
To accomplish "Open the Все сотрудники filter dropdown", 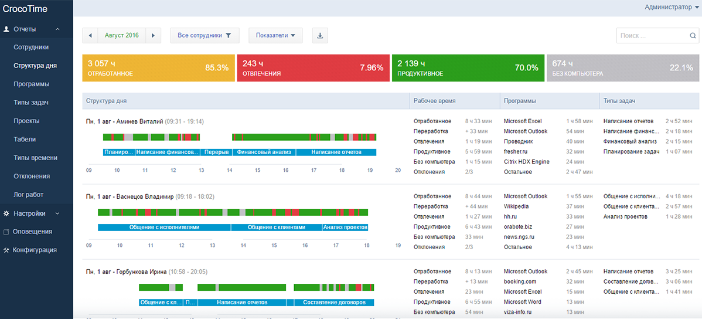I will click(x=205, y=35).
